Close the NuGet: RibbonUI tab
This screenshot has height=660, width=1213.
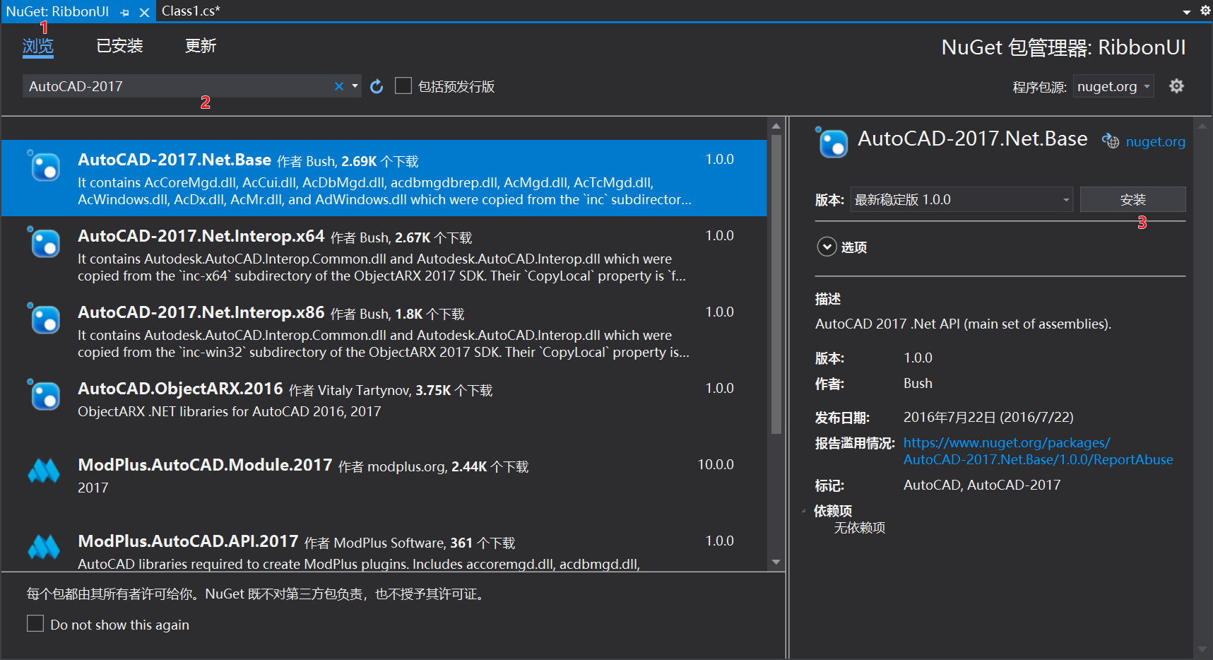coord(144,12)
